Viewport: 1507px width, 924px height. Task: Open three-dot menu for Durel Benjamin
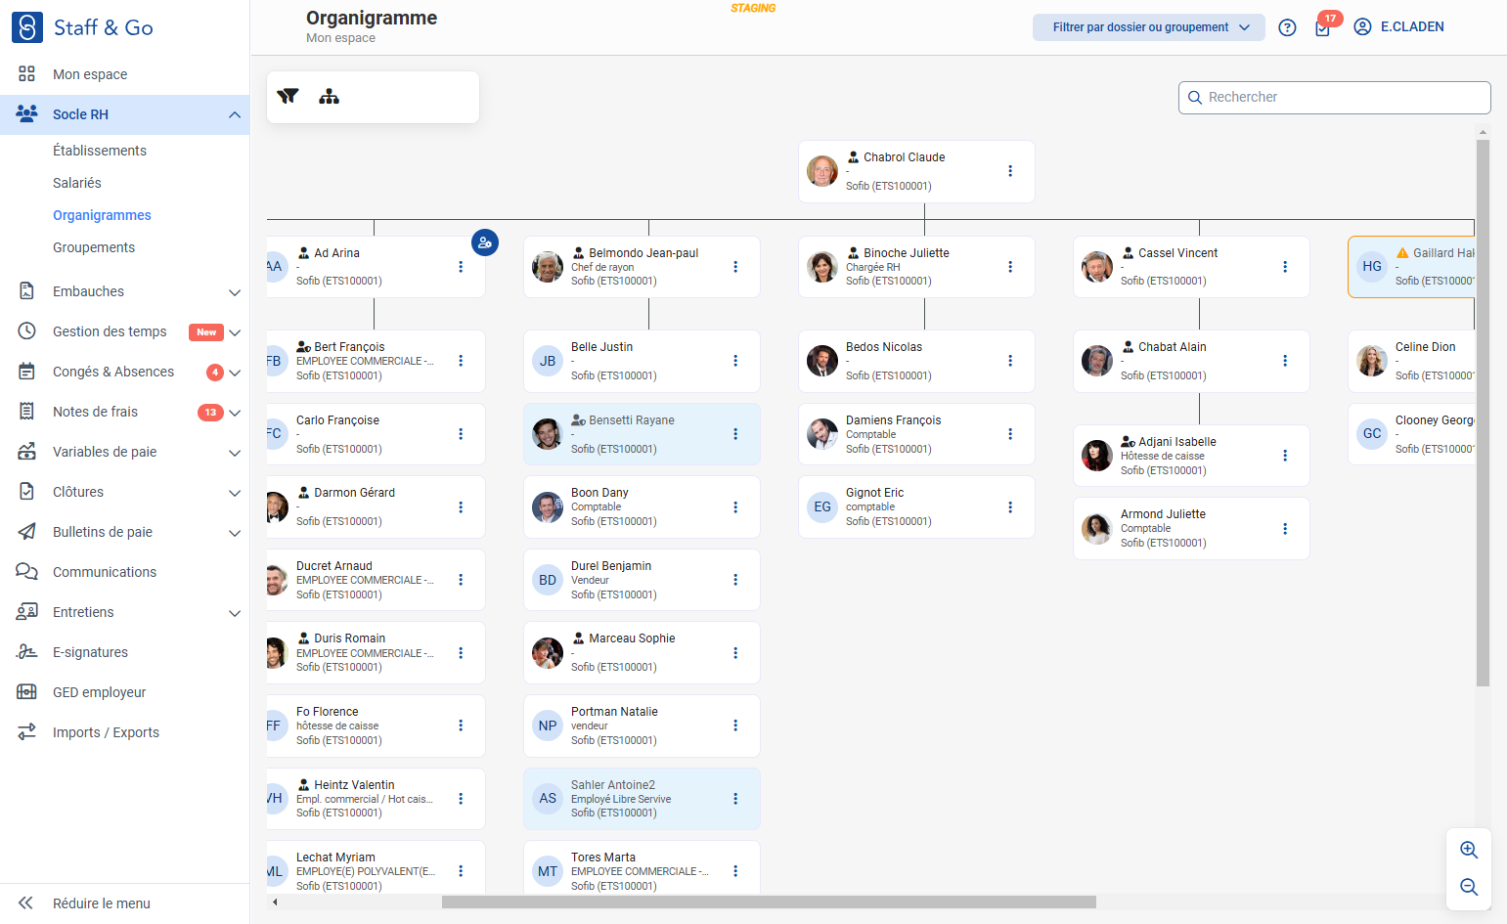point(735,580)
